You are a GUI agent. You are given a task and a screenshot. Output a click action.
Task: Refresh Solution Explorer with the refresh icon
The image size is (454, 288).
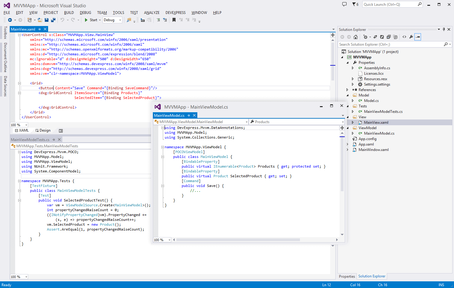coord(382,37)
